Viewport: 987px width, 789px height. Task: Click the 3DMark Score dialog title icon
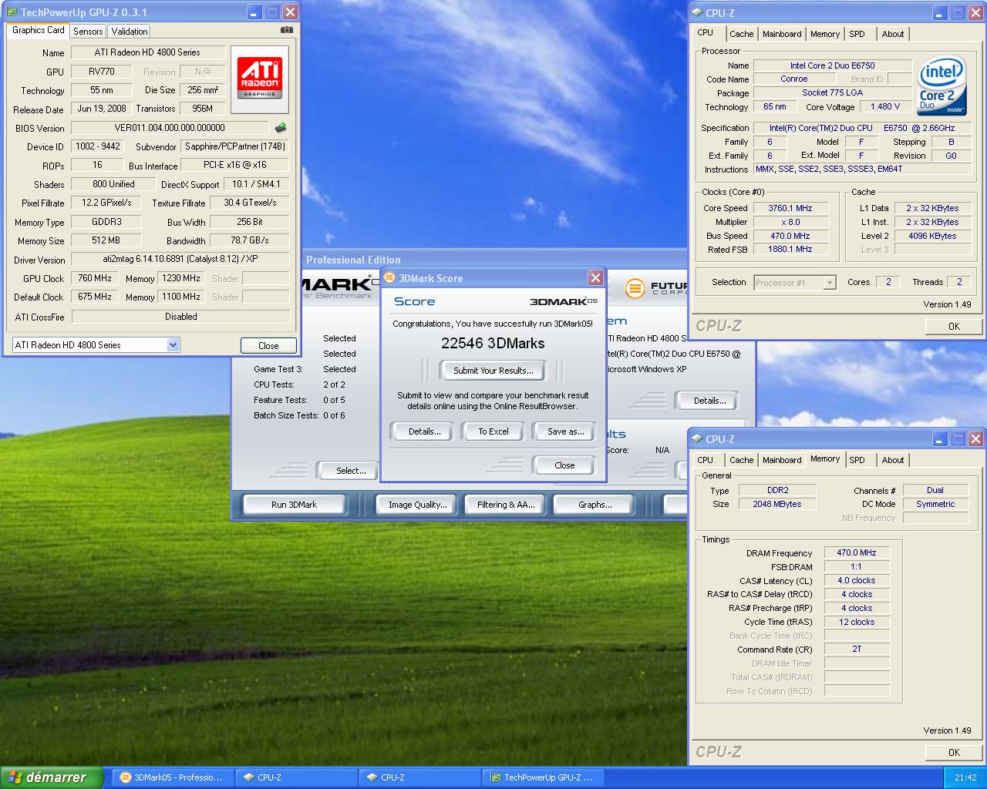(x=389, y=278)
